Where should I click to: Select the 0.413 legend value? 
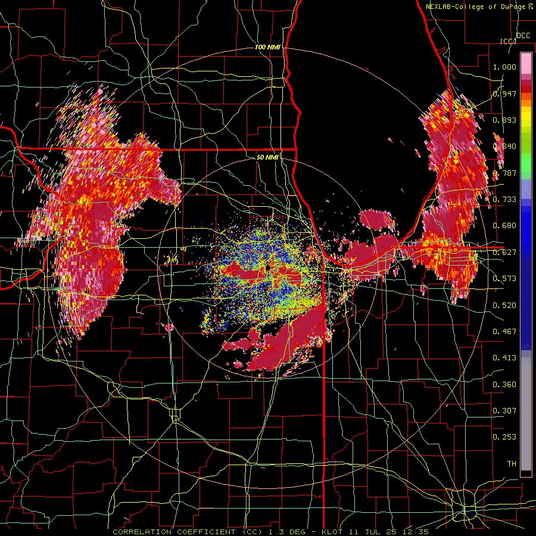click(x=504, y=358)
